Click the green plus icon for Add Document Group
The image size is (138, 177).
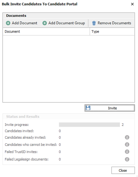44,23
